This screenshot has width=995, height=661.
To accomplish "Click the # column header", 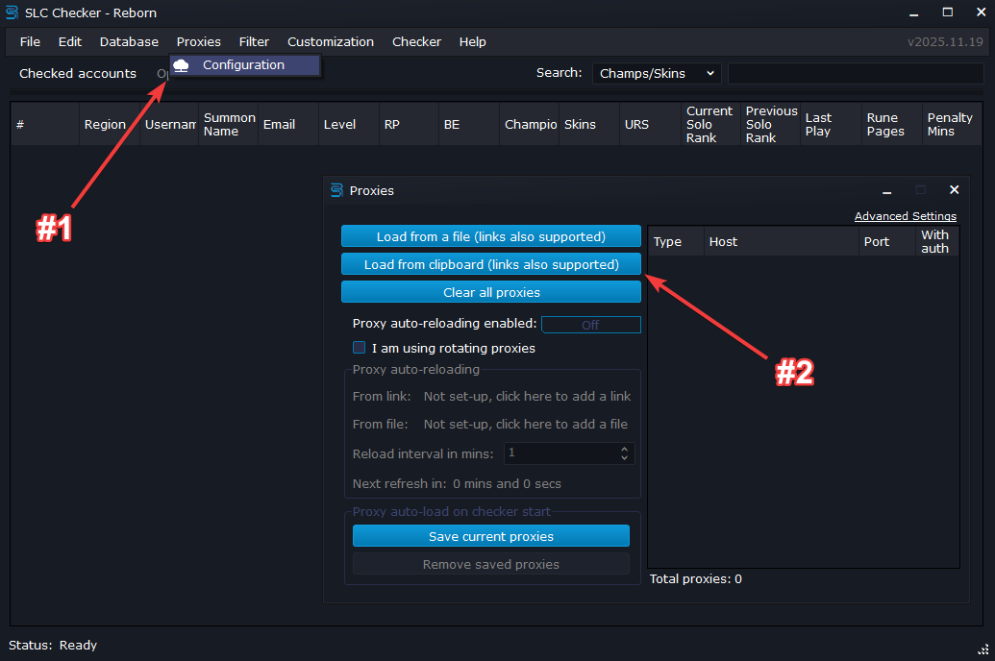I will tap(45, 124).
